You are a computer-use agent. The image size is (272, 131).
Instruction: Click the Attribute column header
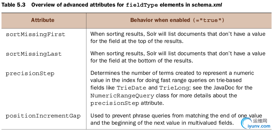click(43, 20)
